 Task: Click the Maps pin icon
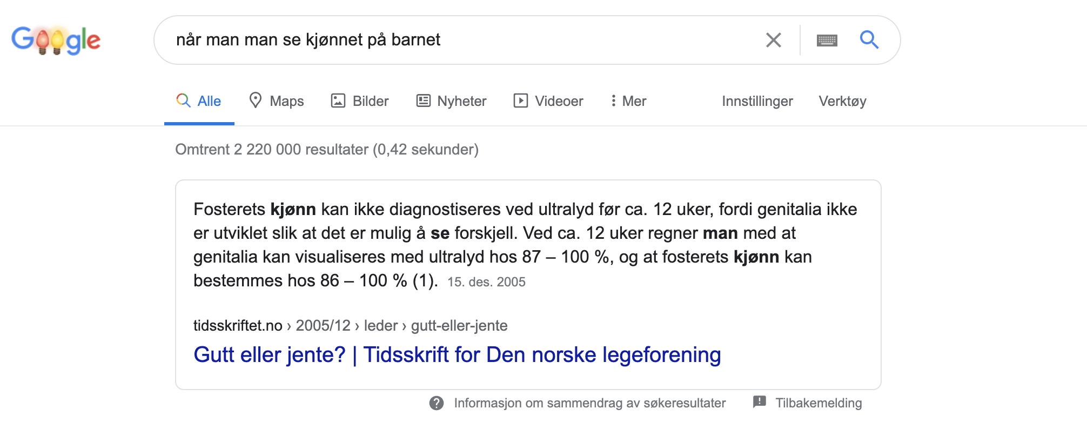click(x=255, y=100)
